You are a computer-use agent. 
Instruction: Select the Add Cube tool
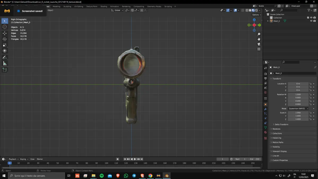tap(5, 70)
